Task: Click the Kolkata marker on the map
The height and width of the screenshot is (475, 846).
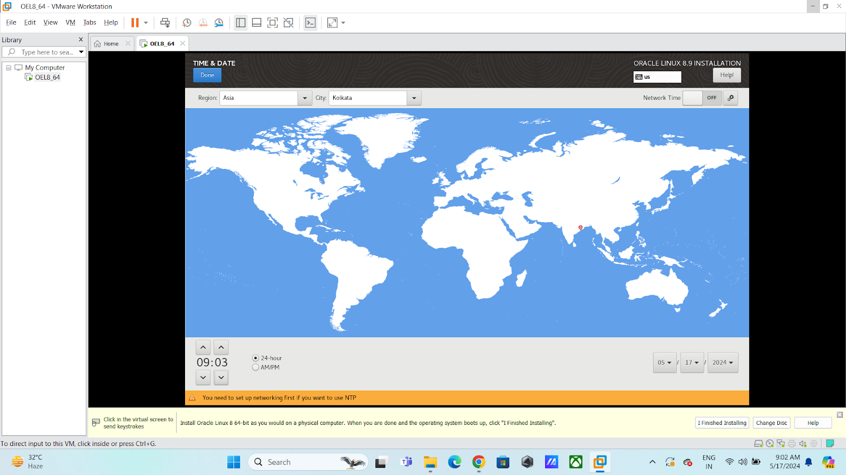Action: 581,227
